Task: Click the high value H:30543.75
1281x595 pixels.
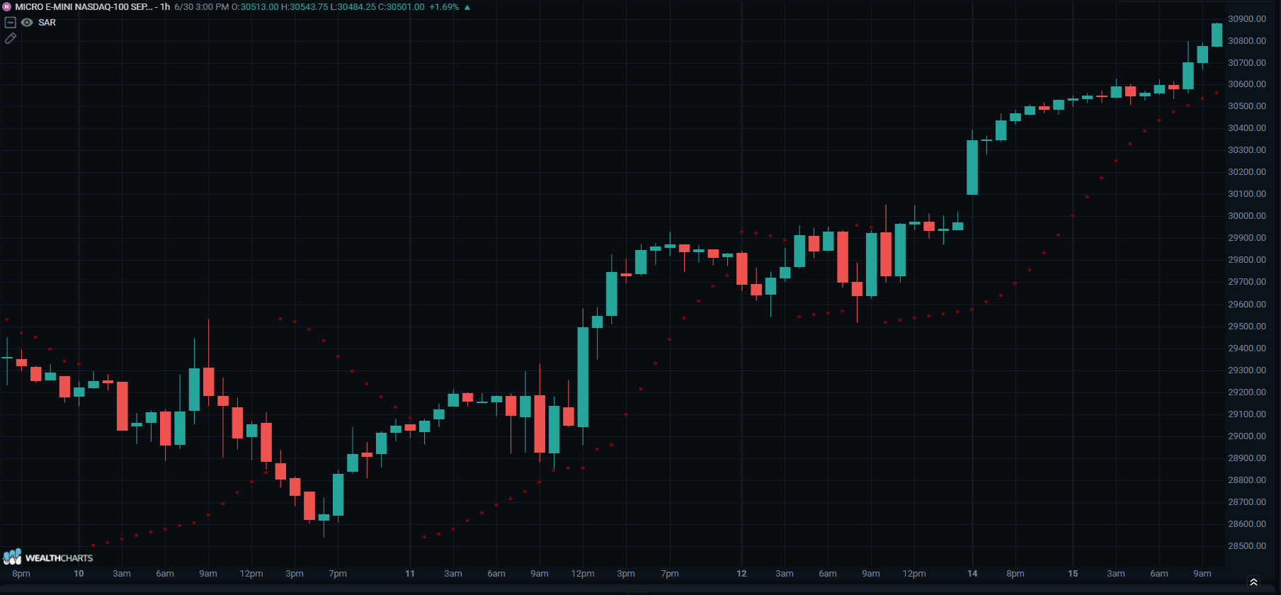Action: [x=304, y=7]
